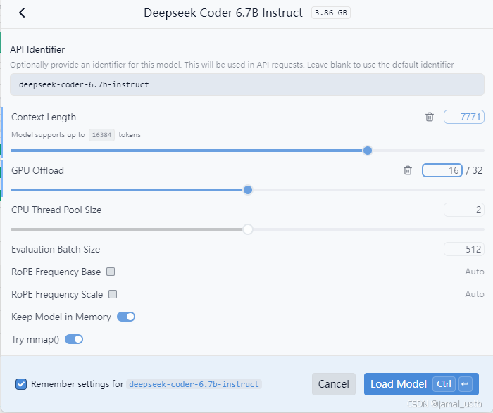Click the deepseek-coder-6.7b-instruct tag in footer
This screenshot has width=493, height=413.
tap(194, 384)
